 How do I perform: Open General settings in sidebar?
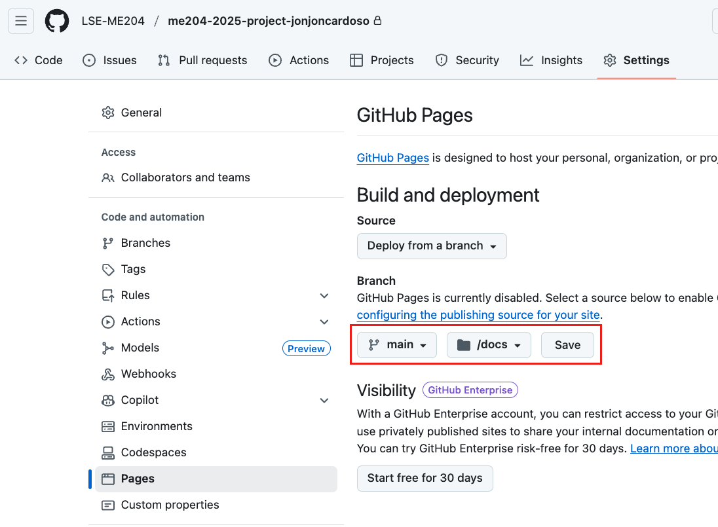click(216, 113)
